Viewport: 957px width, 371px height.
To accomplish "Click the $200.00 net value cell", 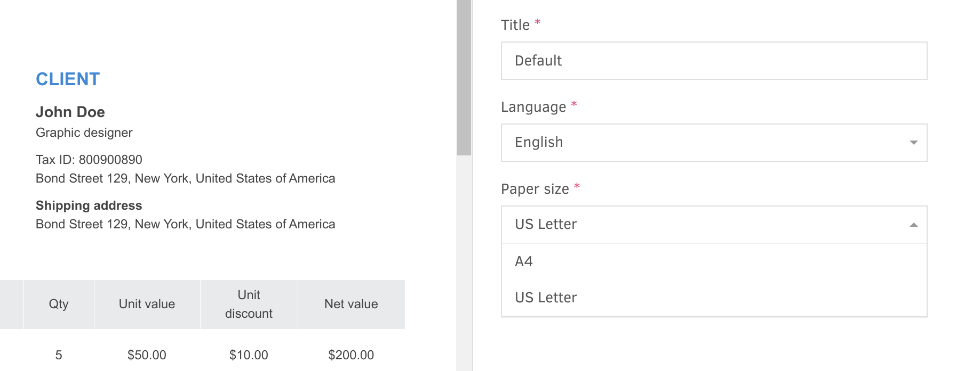I will 349,354.
